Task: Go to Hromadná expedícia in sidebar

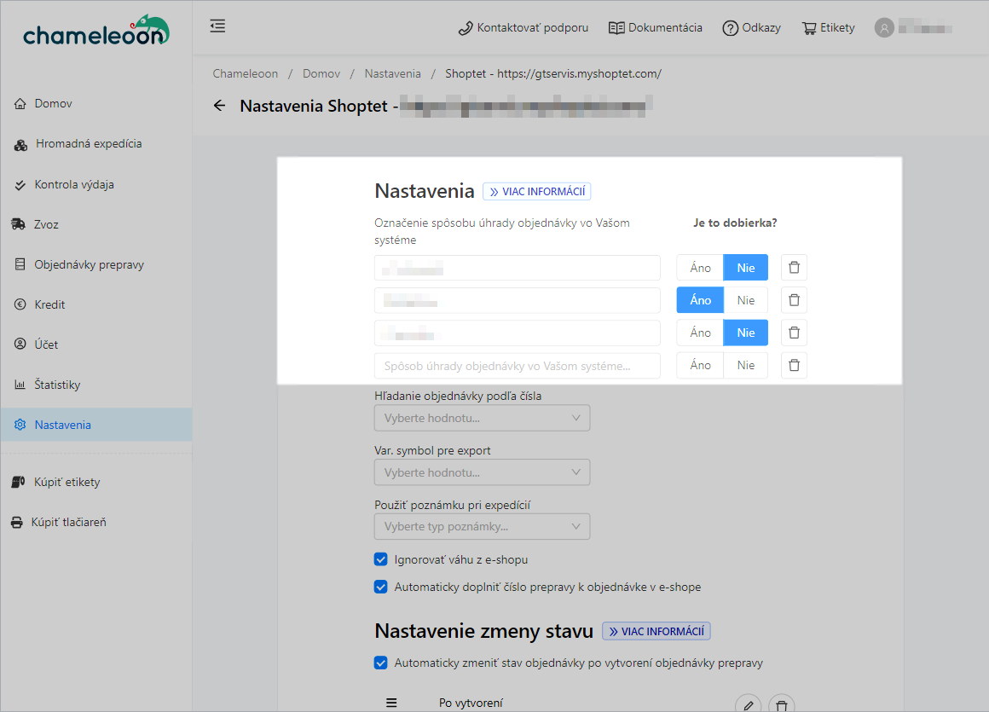Action: coord(89,144)
